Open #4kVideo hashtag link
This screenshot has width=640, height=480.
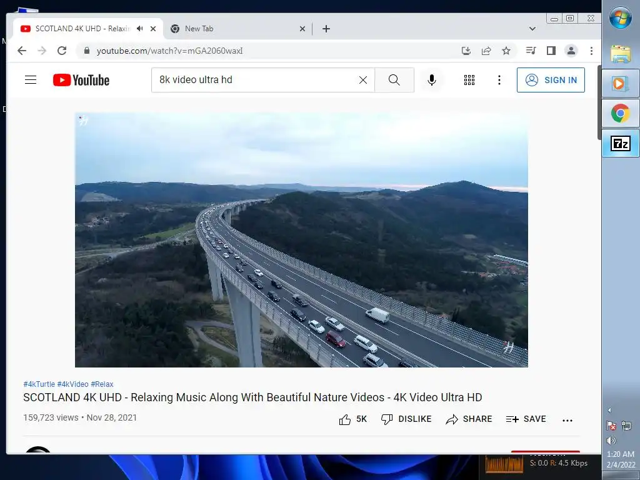(x=72, y=384)
